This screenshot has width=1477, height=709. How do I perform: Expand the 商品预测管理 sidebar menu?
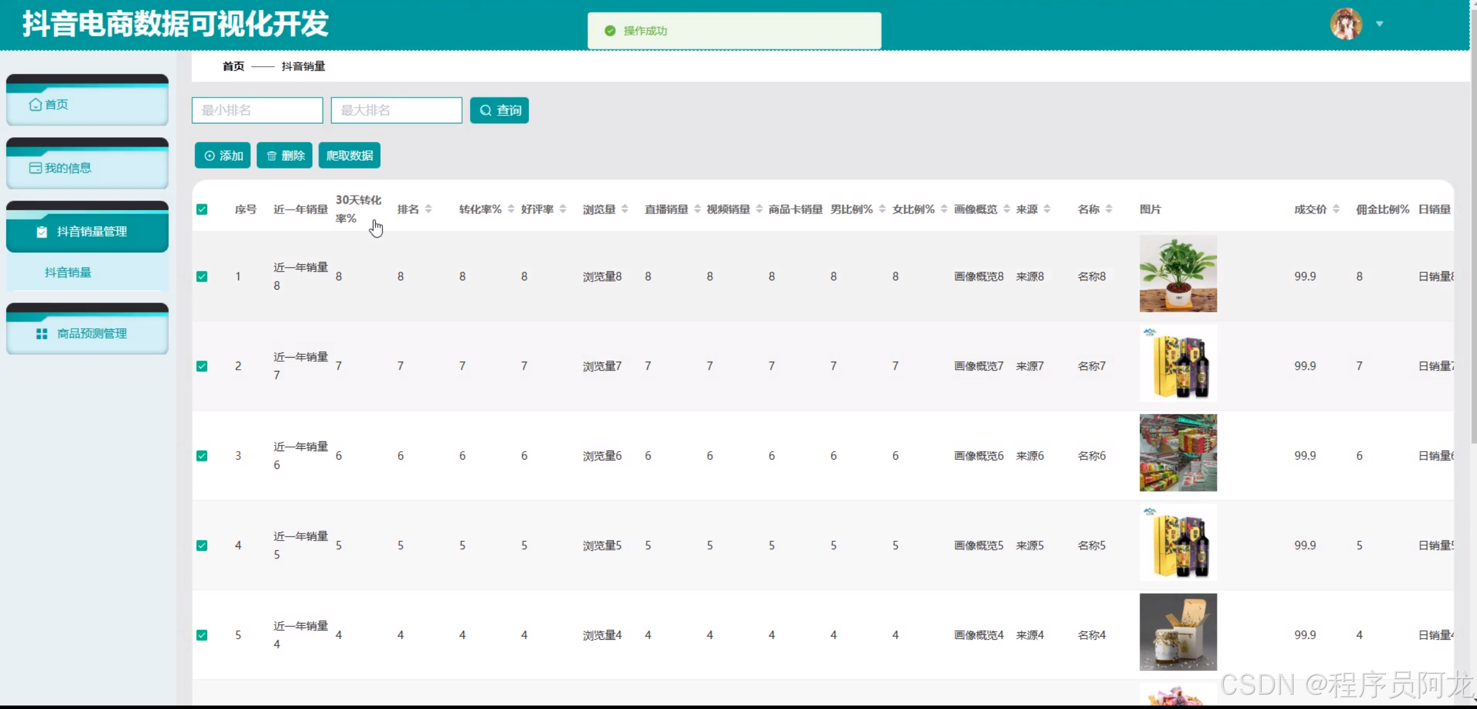(88, 333)
